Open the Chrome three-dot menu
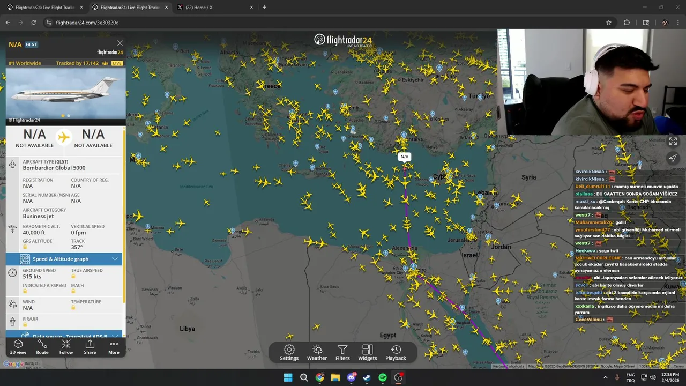The width and height of the screenshot is (686, 386). tap(678, 23)
